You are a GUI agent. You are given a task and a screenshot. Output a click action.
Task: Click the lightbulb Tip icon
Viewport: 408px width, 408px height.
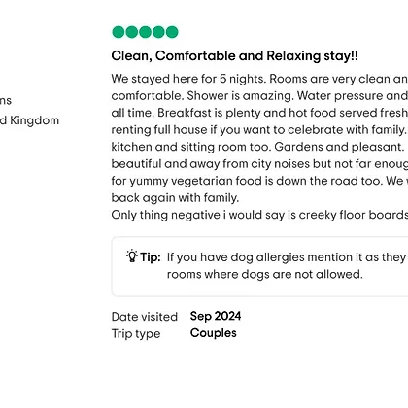point(132,255)
